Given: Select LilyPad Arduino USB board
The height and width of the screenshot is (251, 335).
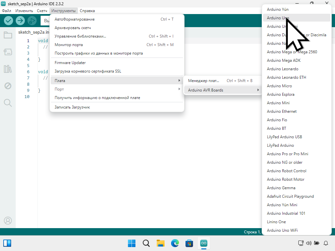Looking at the screenshot, I should [297, 137].
